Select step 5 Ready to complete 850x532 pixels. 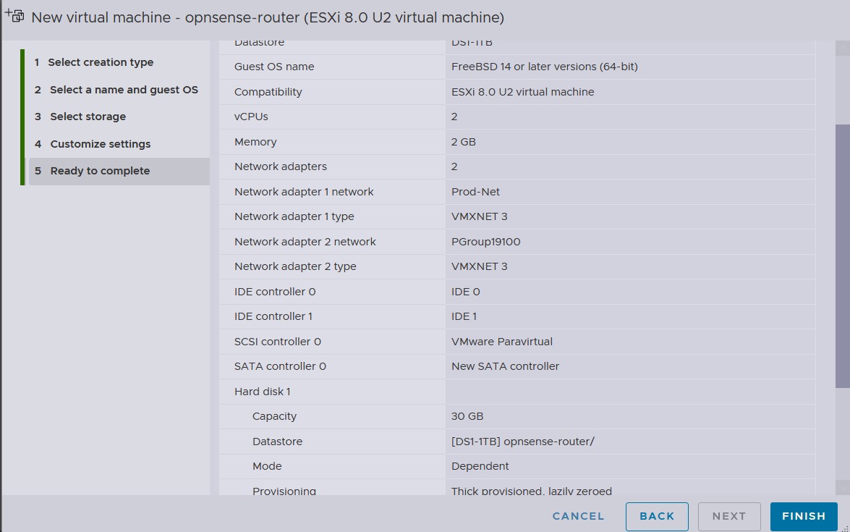click(100, 171)
